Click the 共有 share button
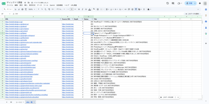Screen dimensions: 209x104 (189, 3)
